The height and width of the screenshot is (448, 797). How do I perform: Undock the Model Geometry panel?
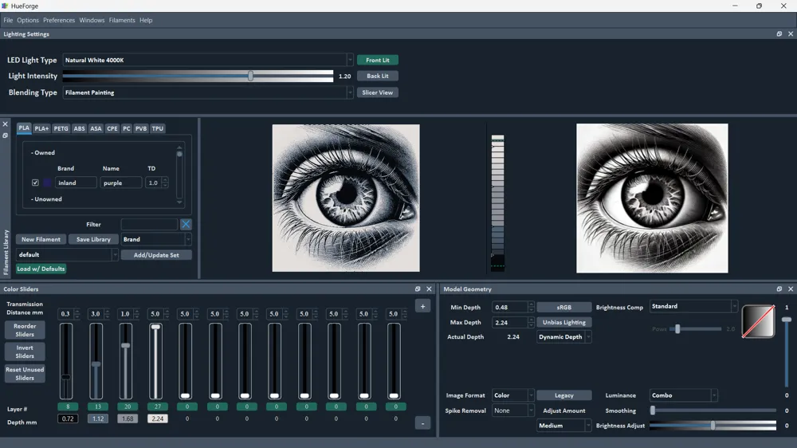[779, 289]
